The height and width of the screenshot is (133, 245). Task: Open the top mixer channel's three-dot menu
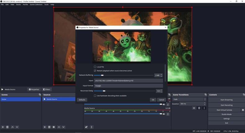[x=168, y=105]
